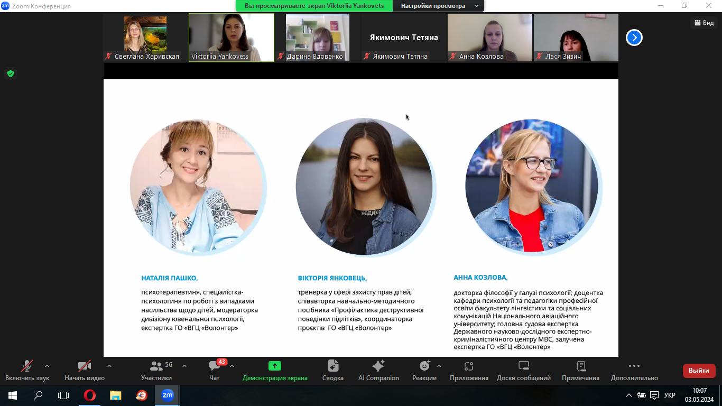Unmute microphone with Включить звук
The image size is (722, 406).
27,370
